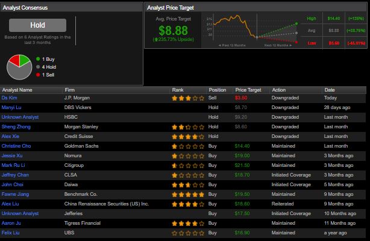Click the Today date cell
The image size is (370, 241).
point(330,98)
